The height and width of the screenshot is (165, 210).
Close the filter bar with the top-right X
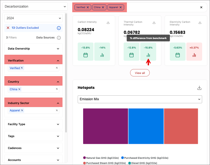201,7
